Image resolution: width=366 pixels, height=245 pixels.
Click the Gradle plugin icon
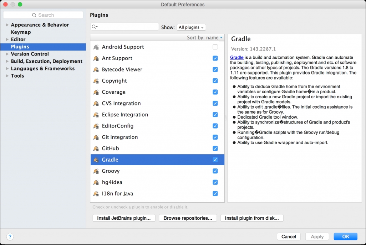click(96, 160)
